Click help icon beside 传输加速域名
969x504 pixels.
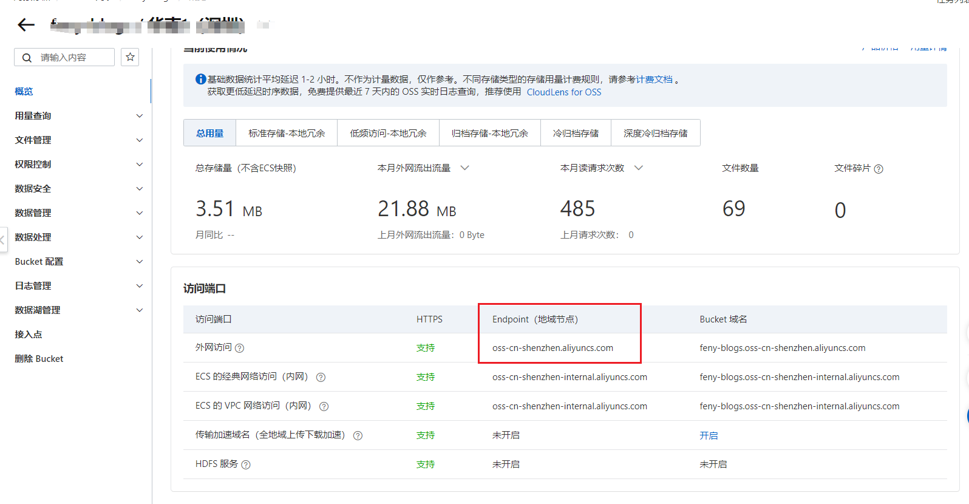358,435
